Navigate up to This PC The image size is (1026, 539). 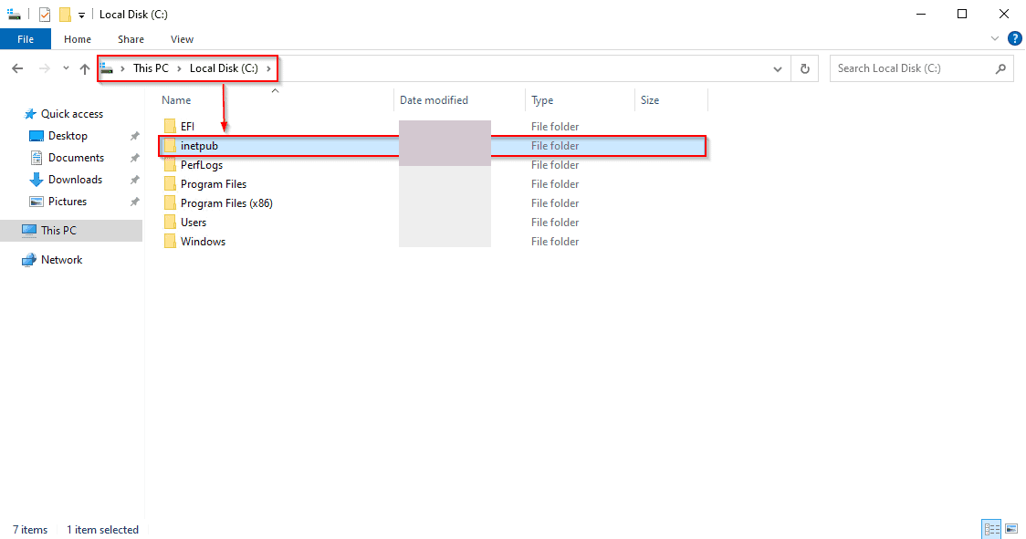click(x=84, y=67)
